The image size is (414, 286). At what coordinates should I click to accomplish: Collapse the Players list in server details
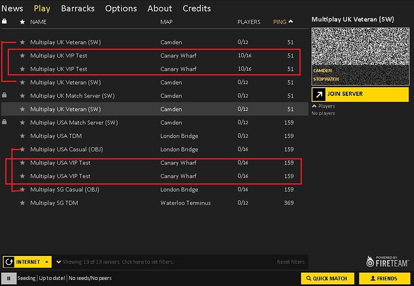(314, 106)
